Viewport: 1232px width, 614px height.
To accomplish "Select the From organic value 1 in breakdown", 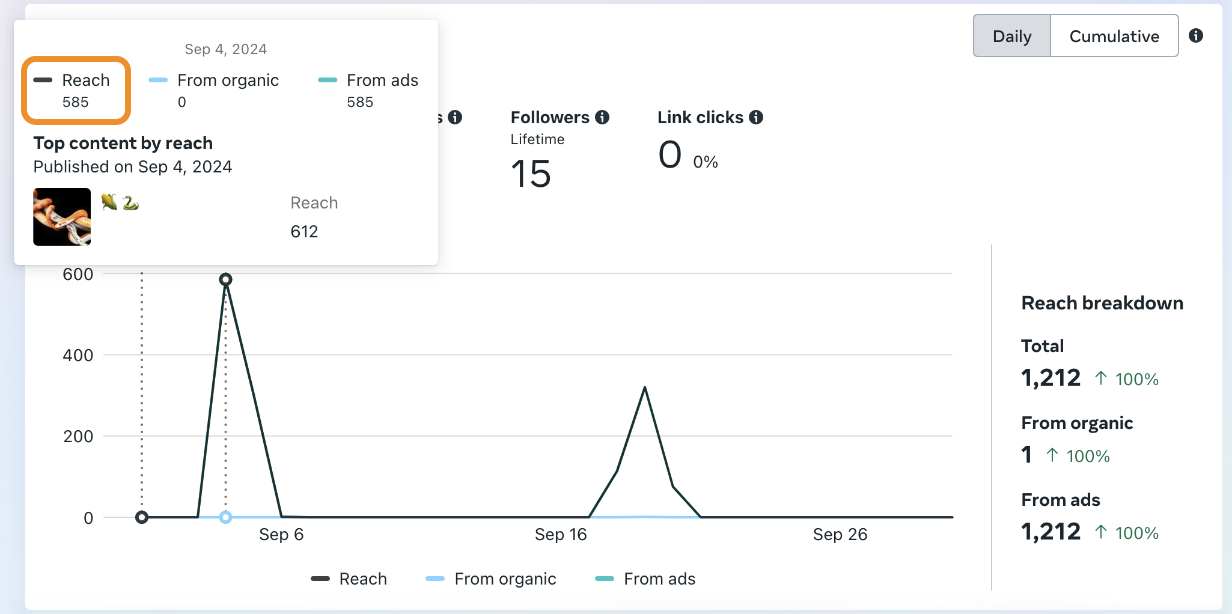I will pos(1026,455).
